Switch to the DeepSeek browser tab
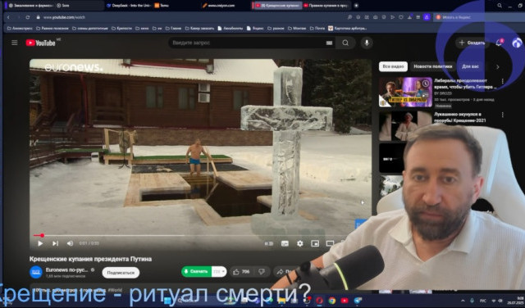This screenshot has height=308, width=525. tap(129, 6)
